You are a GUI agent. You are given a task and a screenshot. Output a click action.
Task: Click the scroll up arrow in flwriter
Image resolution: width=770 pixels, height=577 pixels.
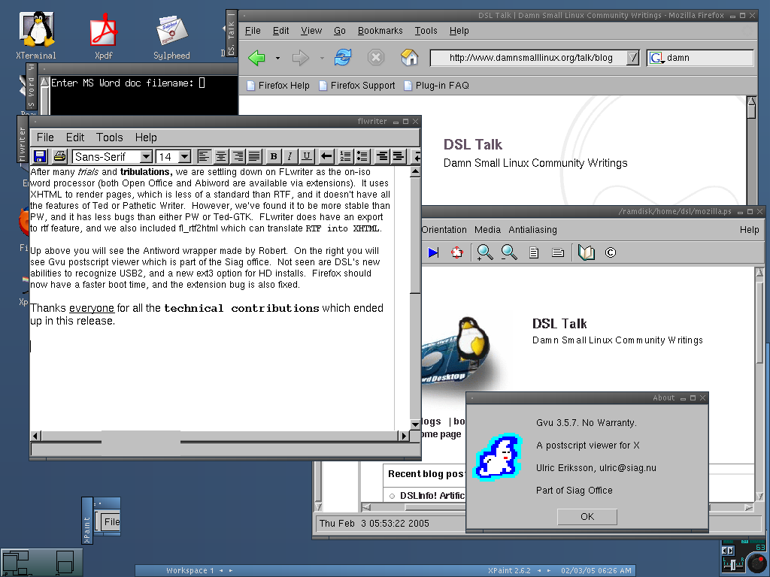pyautogui.click(x=415, y=172)
